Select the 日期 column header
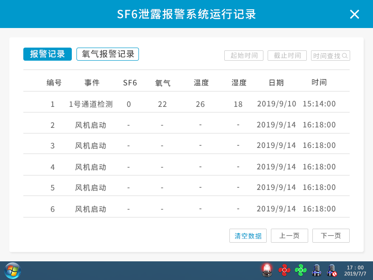Screen dimensions: 373x280 [276, 83]
